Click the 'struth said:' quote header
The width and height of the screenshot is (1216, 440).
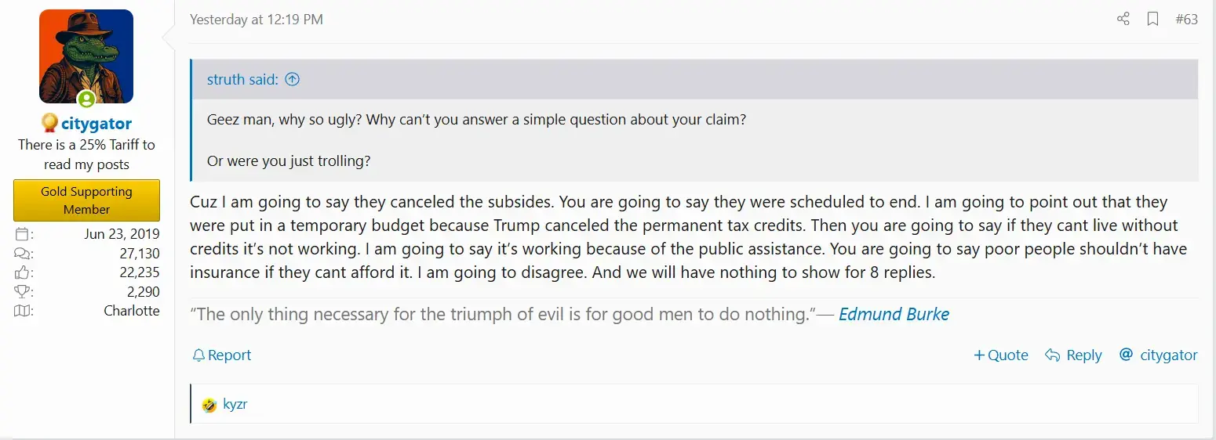pos(243,79)
